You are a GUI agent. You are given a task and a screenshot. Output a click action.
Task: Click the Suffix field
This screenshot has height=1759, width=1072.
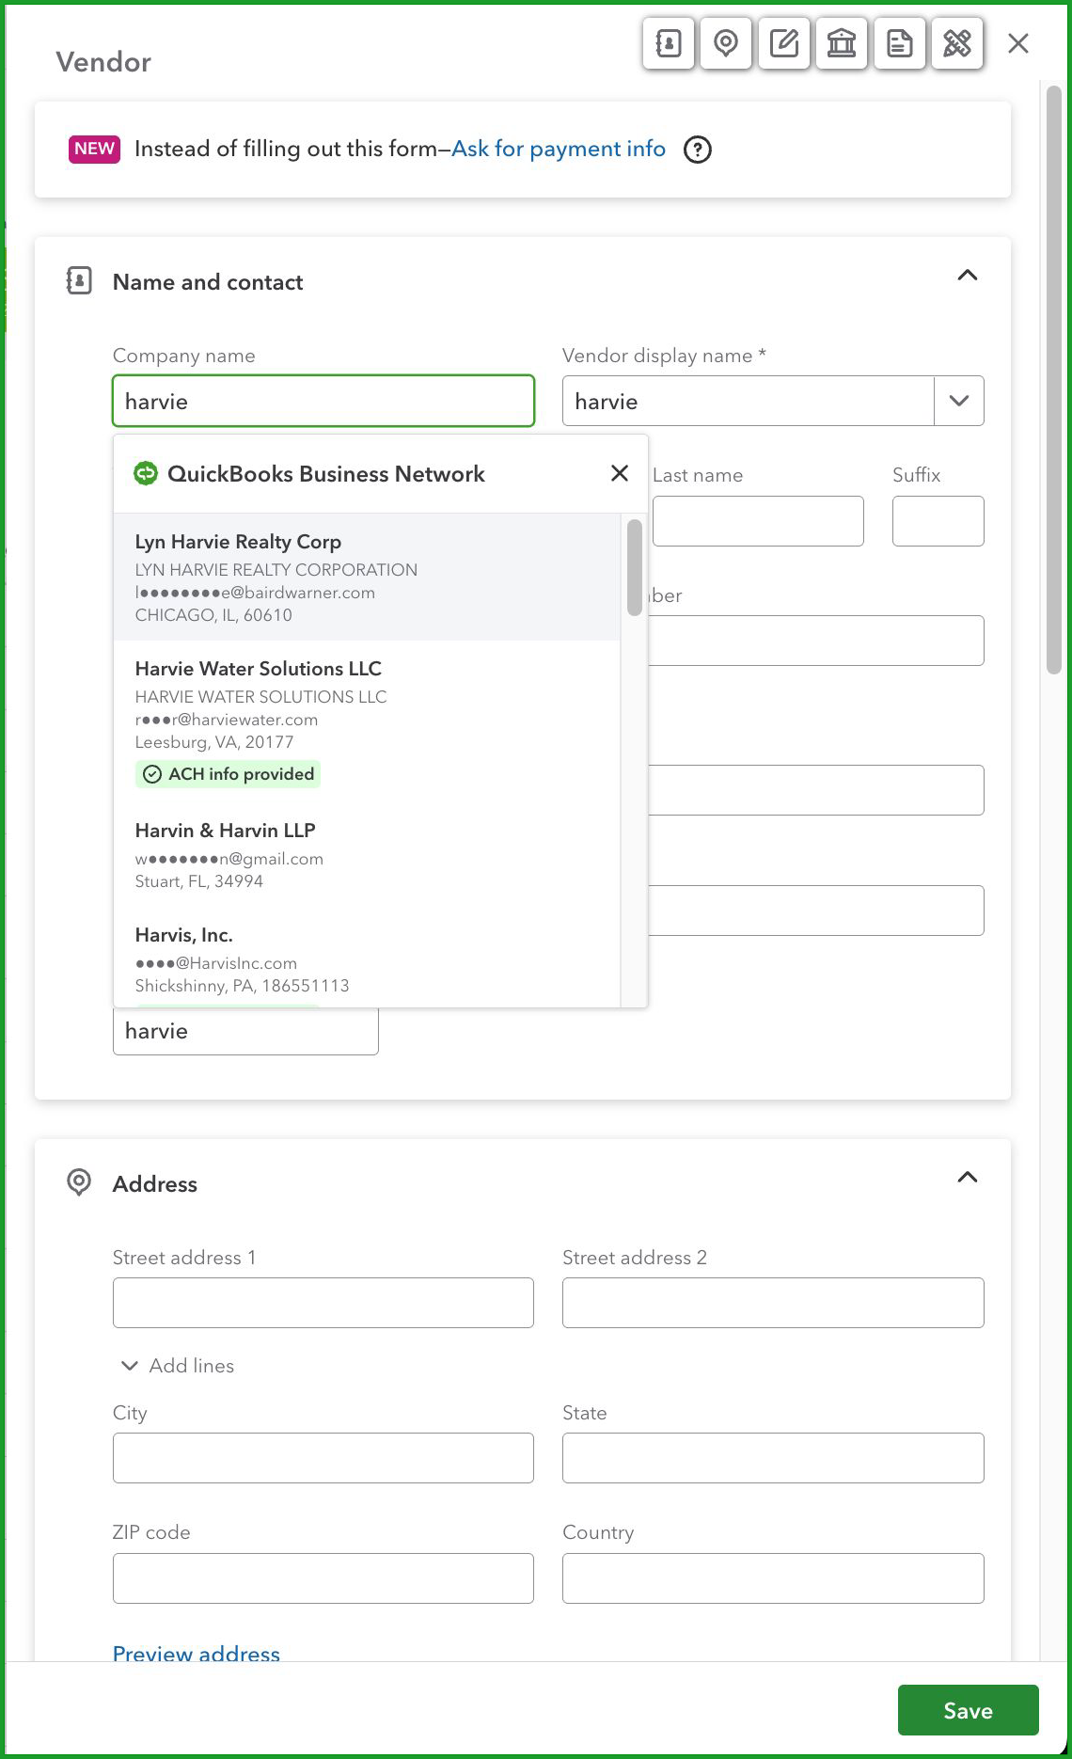click(x=938, y=521)
